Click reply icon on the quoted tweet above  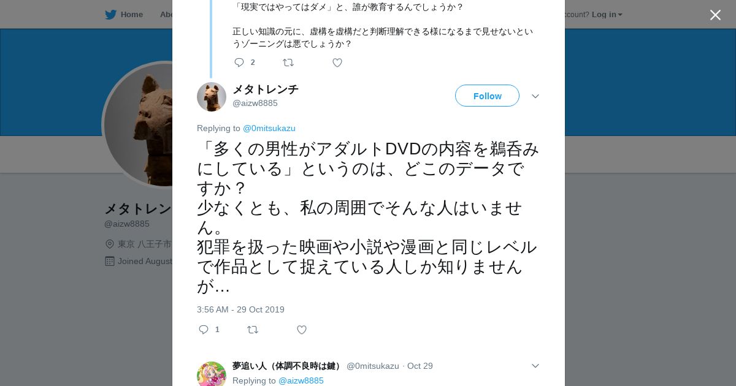239,62
